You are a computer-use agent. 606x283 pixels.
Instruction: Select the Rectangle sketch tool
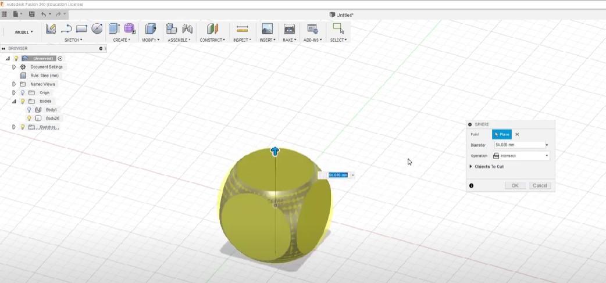81,29
